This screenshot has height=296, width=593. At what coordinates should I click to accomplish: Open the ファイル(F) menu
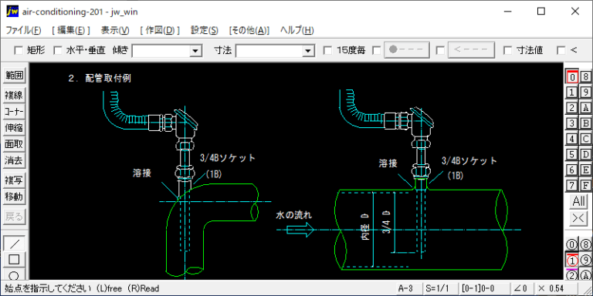(x=23, y=30)
